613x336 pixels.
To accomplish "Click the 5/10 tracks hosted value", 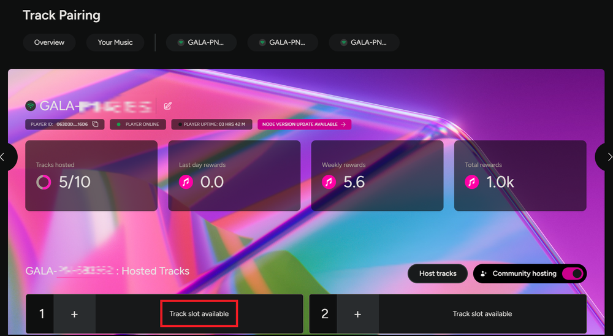I will pyautogui.click(x=75, y=182).
